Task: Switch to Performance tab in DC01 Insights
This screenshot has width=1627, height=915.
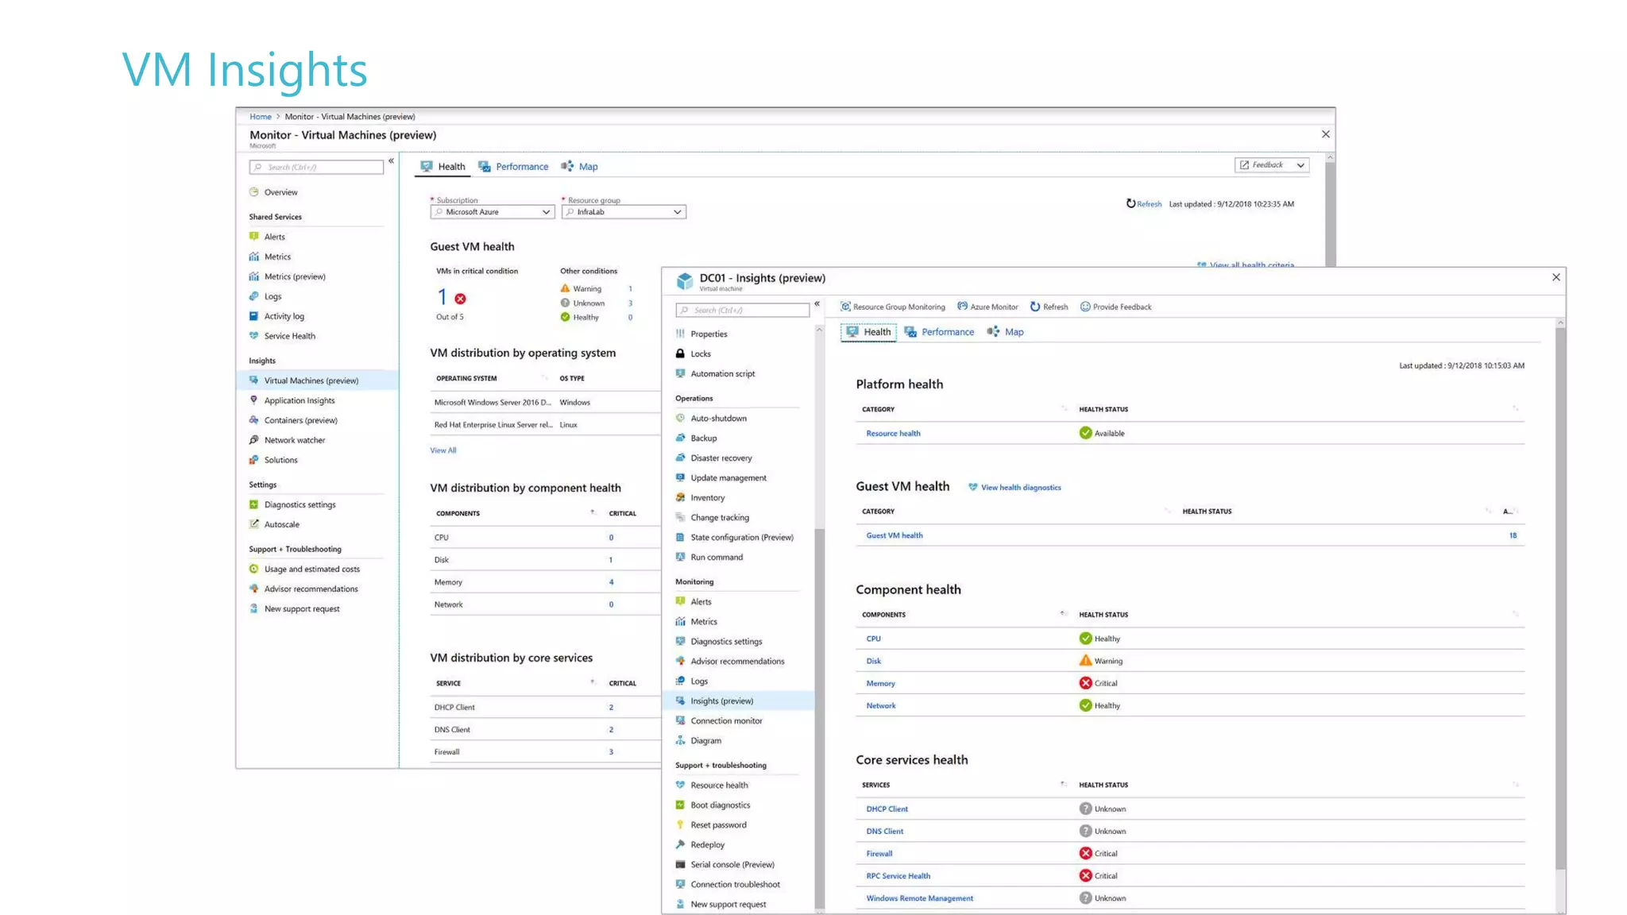Action: (x=939, y=332)
